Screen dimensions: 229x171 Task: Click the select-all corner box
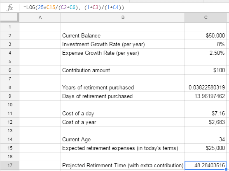(9, 17)
